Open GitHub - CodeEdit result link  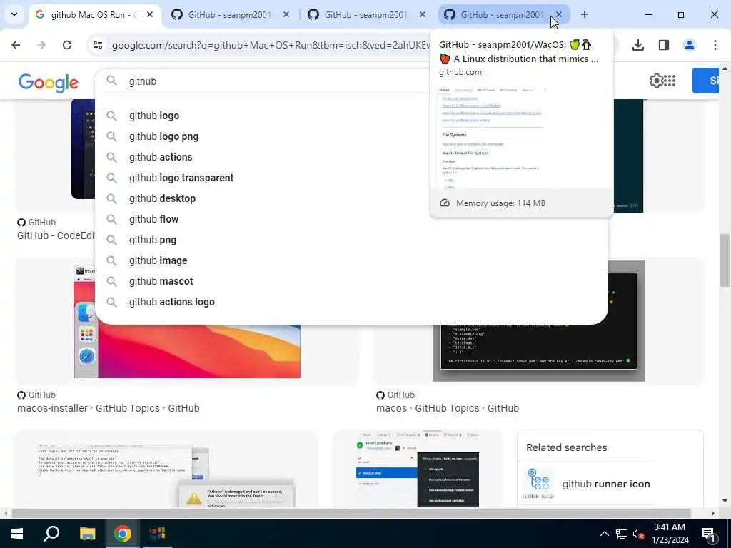[56, 235]
